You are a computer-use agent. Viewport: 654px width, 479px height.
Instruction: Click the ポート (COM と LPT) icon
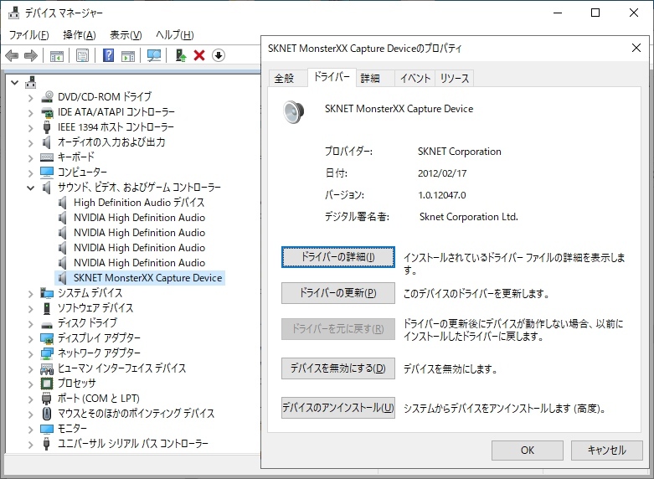coord(47,399)
